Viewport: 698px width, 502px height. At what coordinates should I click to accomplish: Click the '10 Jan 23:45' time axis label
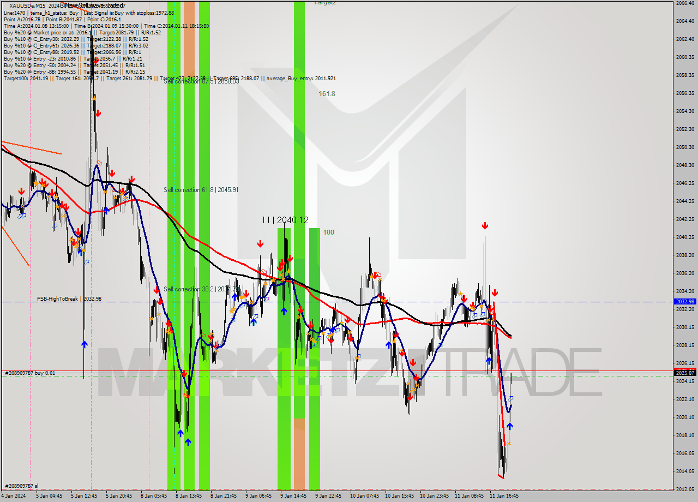pyautogui.click(x=434, y=496)
